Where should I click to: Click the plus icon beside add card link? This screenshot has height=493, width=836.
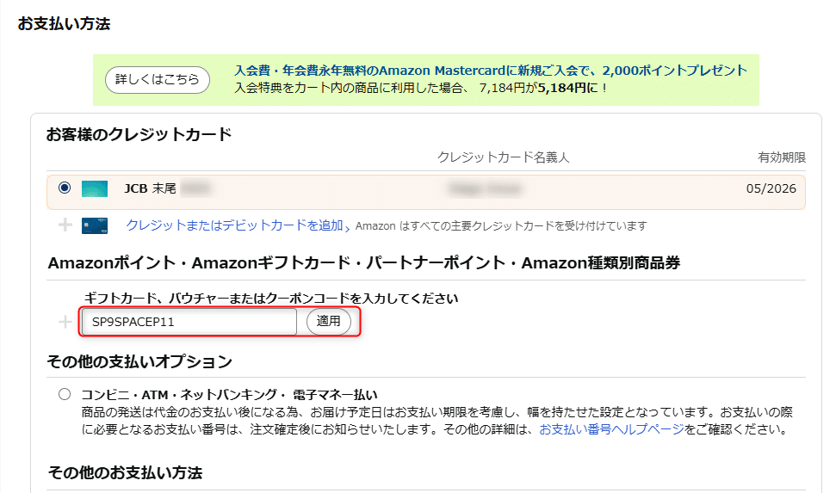65,225
